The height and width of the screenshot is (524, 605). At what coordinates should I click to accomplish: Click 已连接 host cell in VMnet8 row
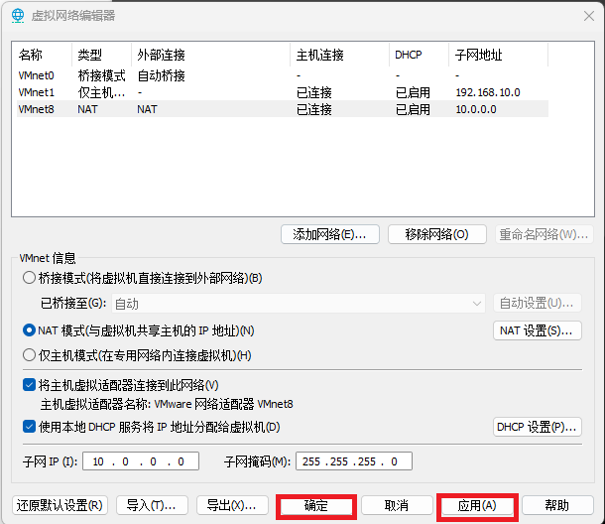click(x=314, y=110)
